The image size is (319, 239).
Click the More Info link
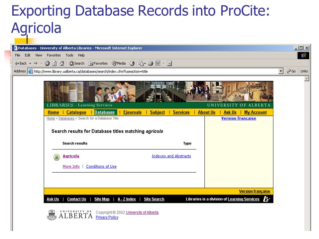(71, 166)
